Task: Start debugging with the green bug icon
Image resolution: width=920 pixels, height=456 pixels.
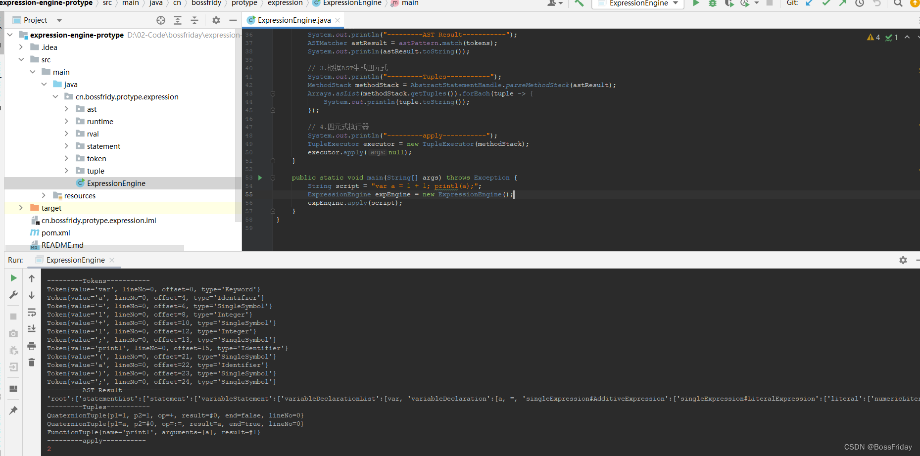Action: [713, 3]
